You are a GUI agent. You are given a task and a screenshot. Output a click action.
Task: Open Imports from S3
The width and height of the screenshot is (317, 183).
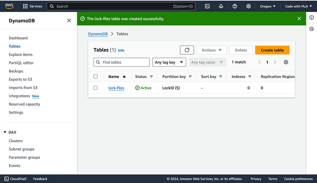coord(23,88)
